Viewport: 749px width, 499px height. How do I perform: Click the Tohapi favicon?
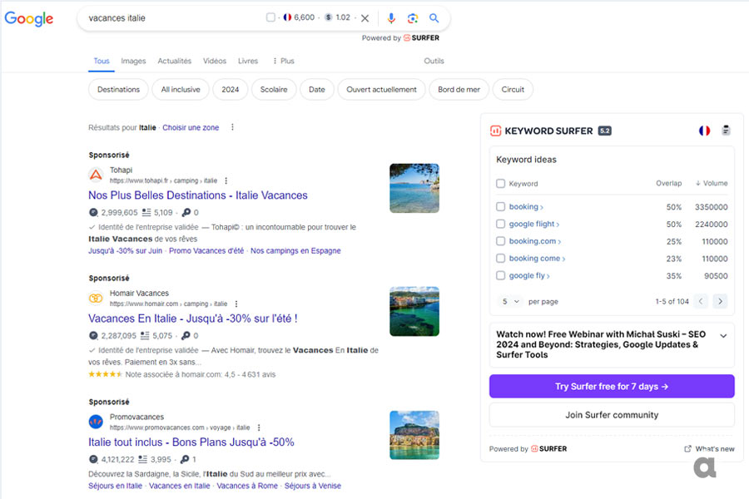(96, 175)
